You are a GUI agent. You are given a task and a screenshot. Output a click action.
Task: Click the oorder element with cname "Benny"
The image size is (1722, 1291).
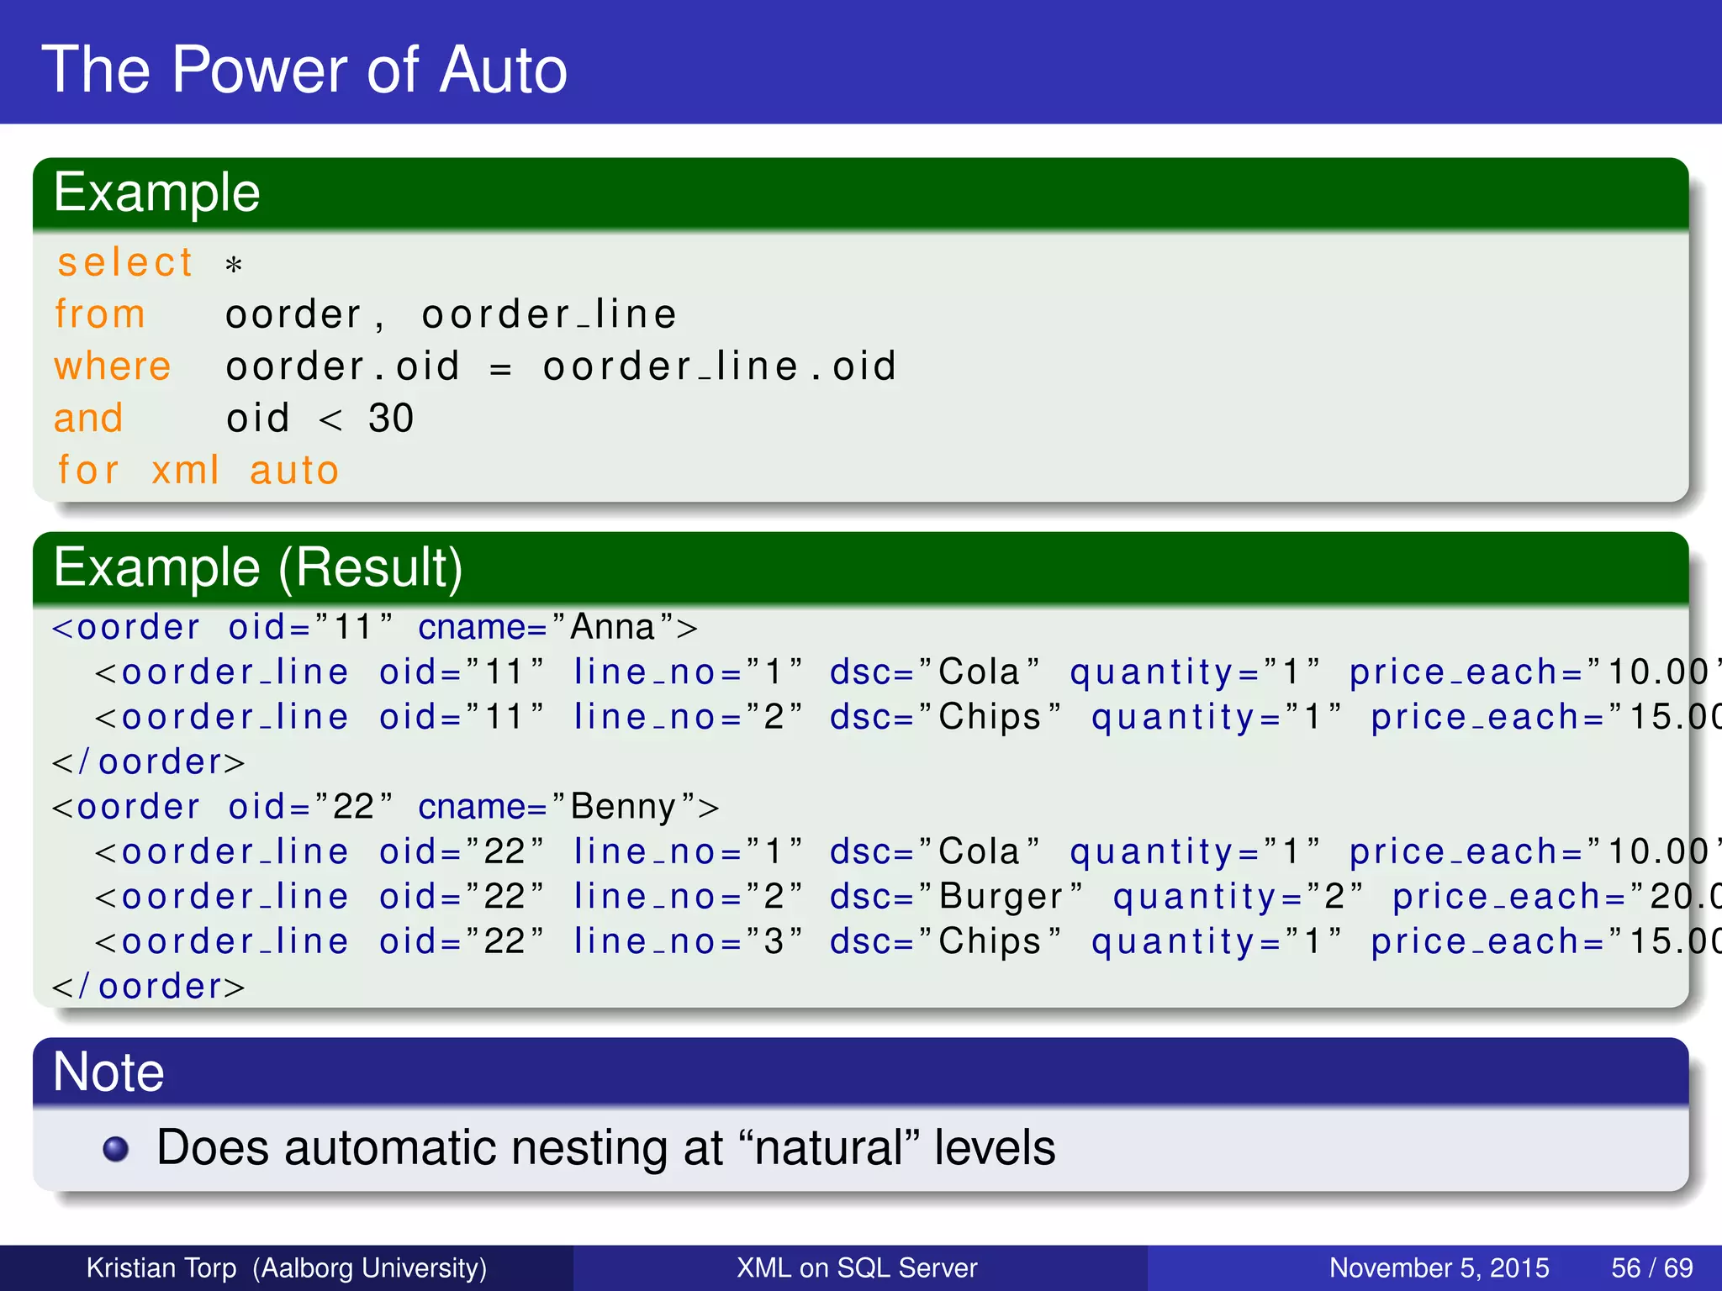tap(385, 807)
